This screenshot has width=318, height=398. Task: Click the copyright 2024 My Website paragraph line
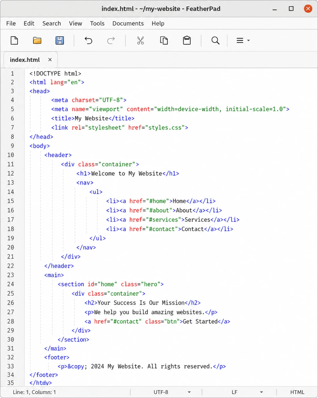[142, 366]
